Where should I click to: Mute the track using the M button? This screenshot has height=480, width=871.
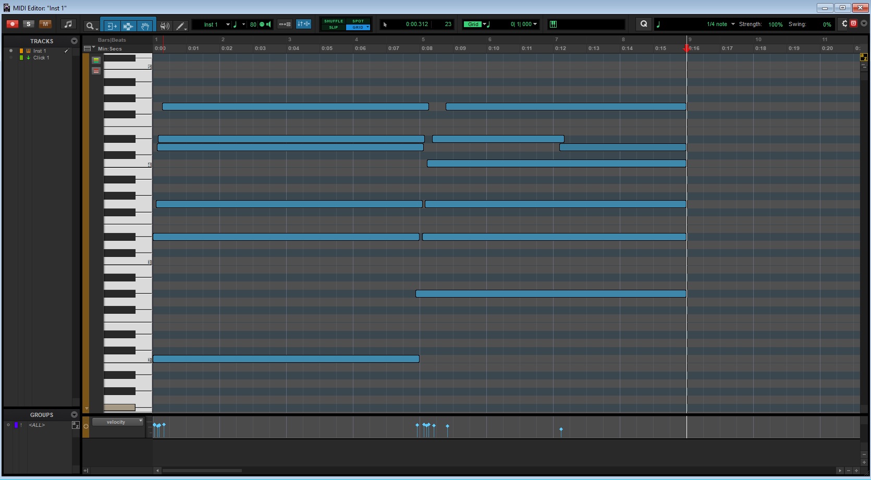(x=45, y=24)
